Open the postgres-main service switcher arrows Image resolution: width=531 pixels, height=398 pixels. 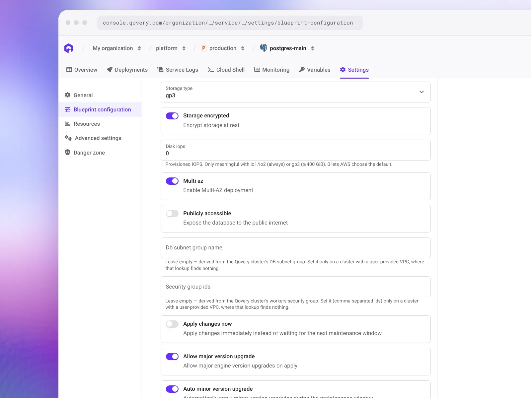click(x=313, y=48)
